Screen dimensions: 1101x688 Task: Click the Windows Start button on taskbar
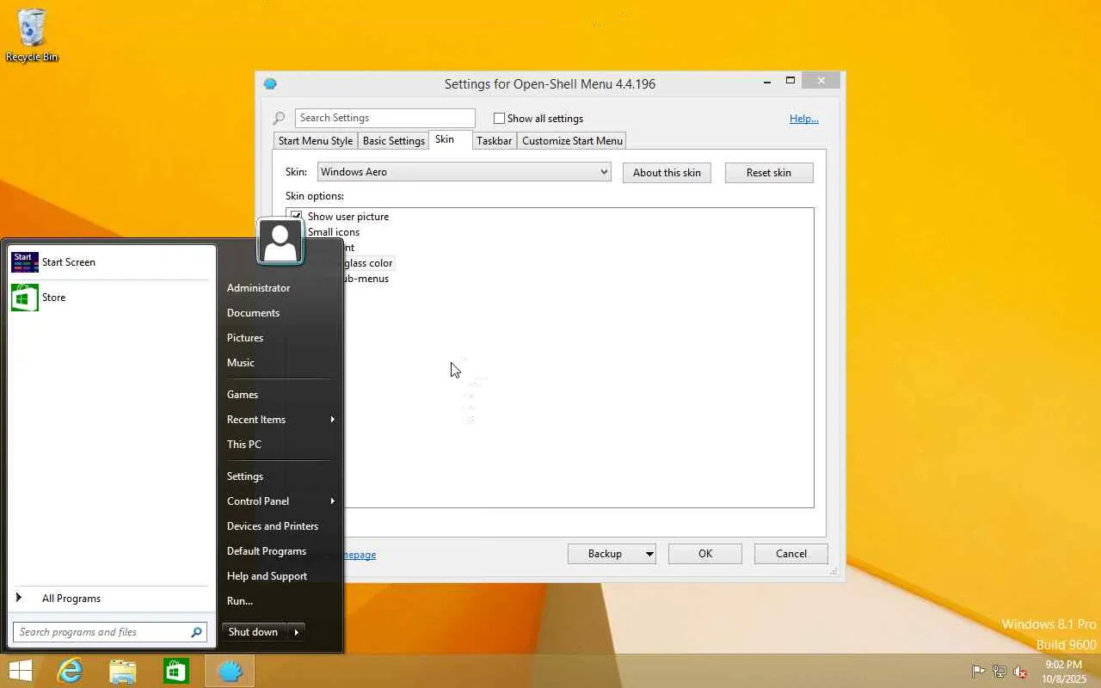click(21, 671)
